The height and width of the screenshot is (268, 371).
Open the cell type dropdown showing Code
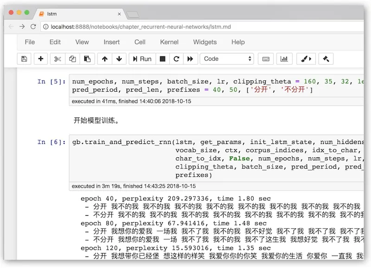tap(227, 59)
